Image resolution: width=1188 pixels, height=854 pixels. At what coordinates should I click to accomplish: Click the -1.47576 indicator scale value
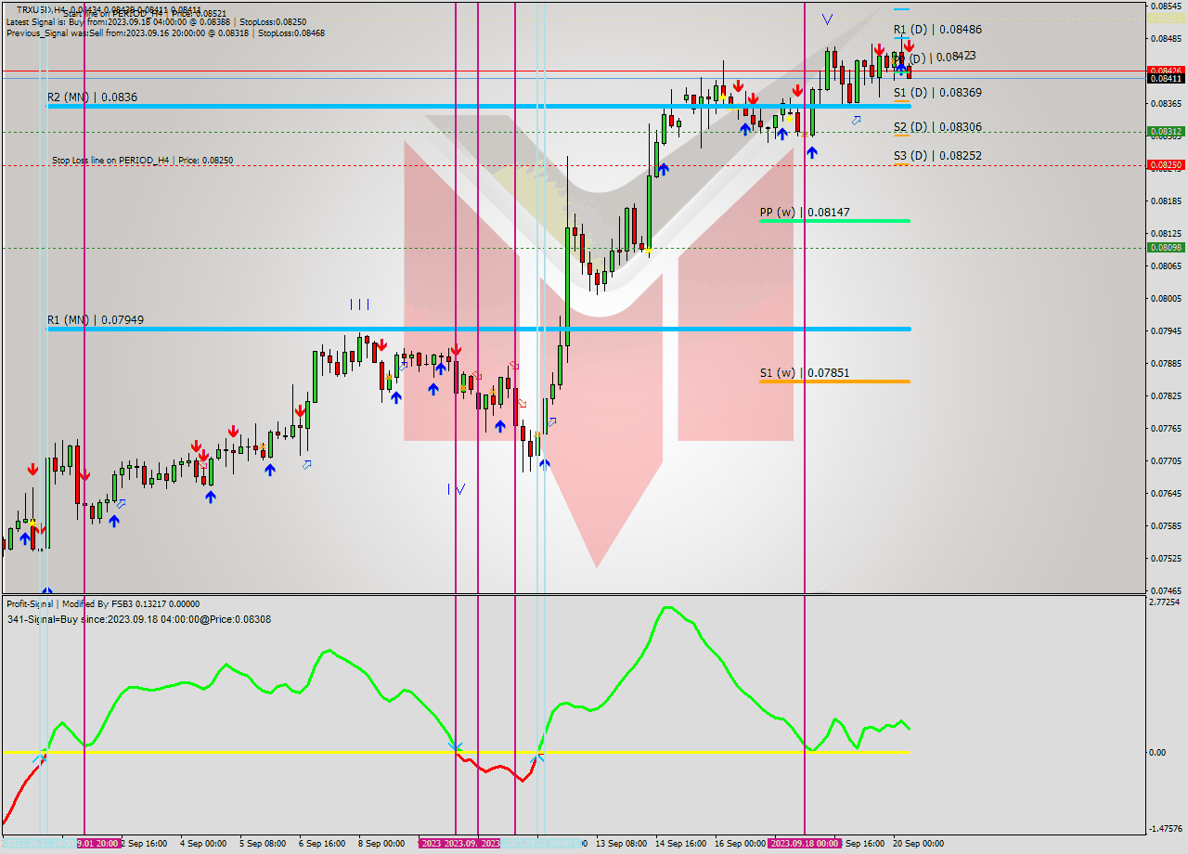click(x=1165, y=829)
